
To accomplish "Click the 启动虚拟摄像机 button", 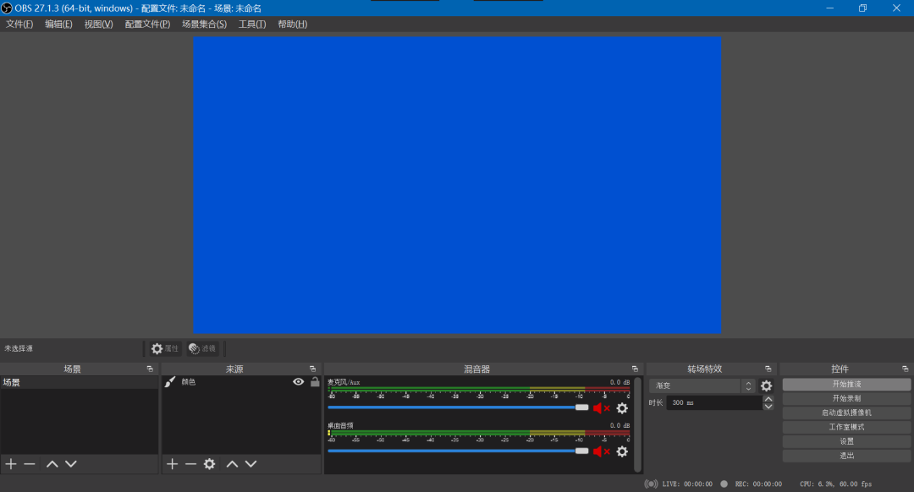I will click(x=845, y=413).
